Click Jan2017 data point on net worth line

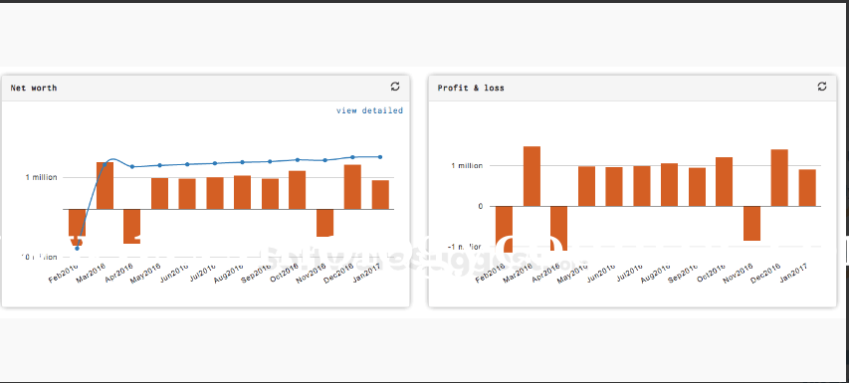tap(380, 157)
